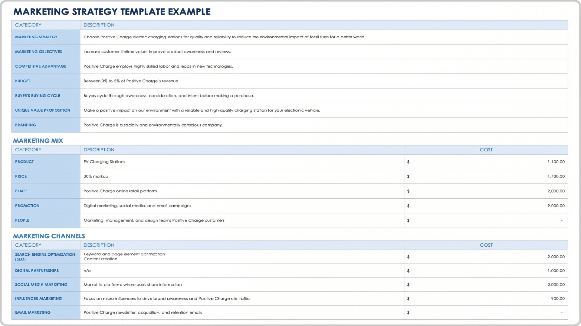Select the SEARCH ENGINE OPTIMIZATION (SEO) cell
The image size is (581, 326).
46,257
